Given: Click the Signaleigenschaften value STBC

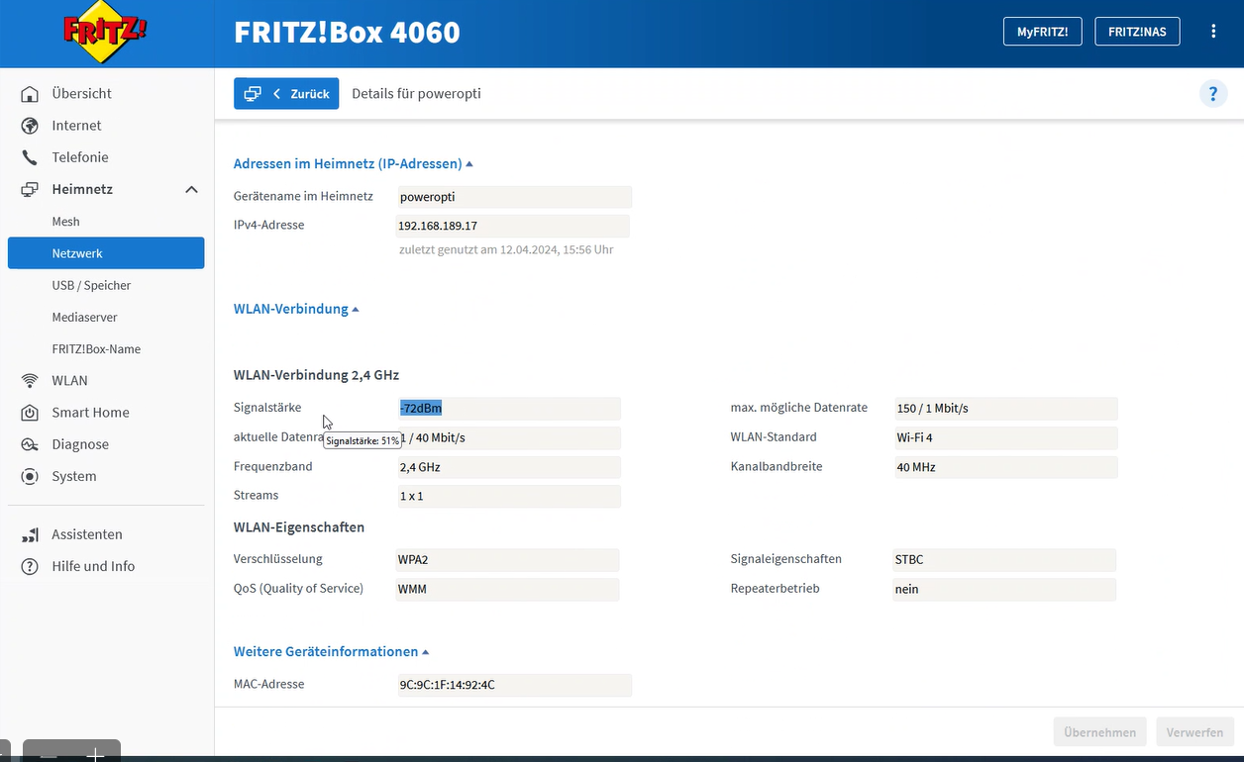Looking at the screenshot, I should coord(1004,560).
